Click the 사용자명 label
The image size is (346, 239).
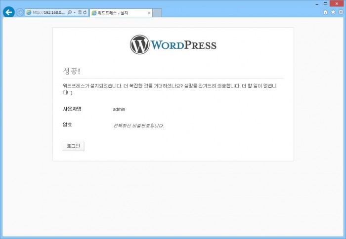(x=72, y=109)
